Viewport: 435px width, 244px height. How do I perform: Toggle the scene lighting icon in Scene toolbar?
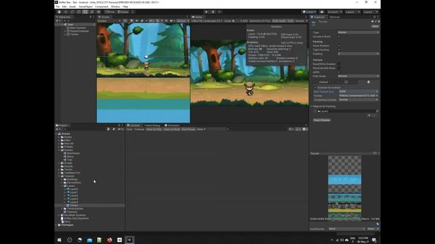[131, 21]
